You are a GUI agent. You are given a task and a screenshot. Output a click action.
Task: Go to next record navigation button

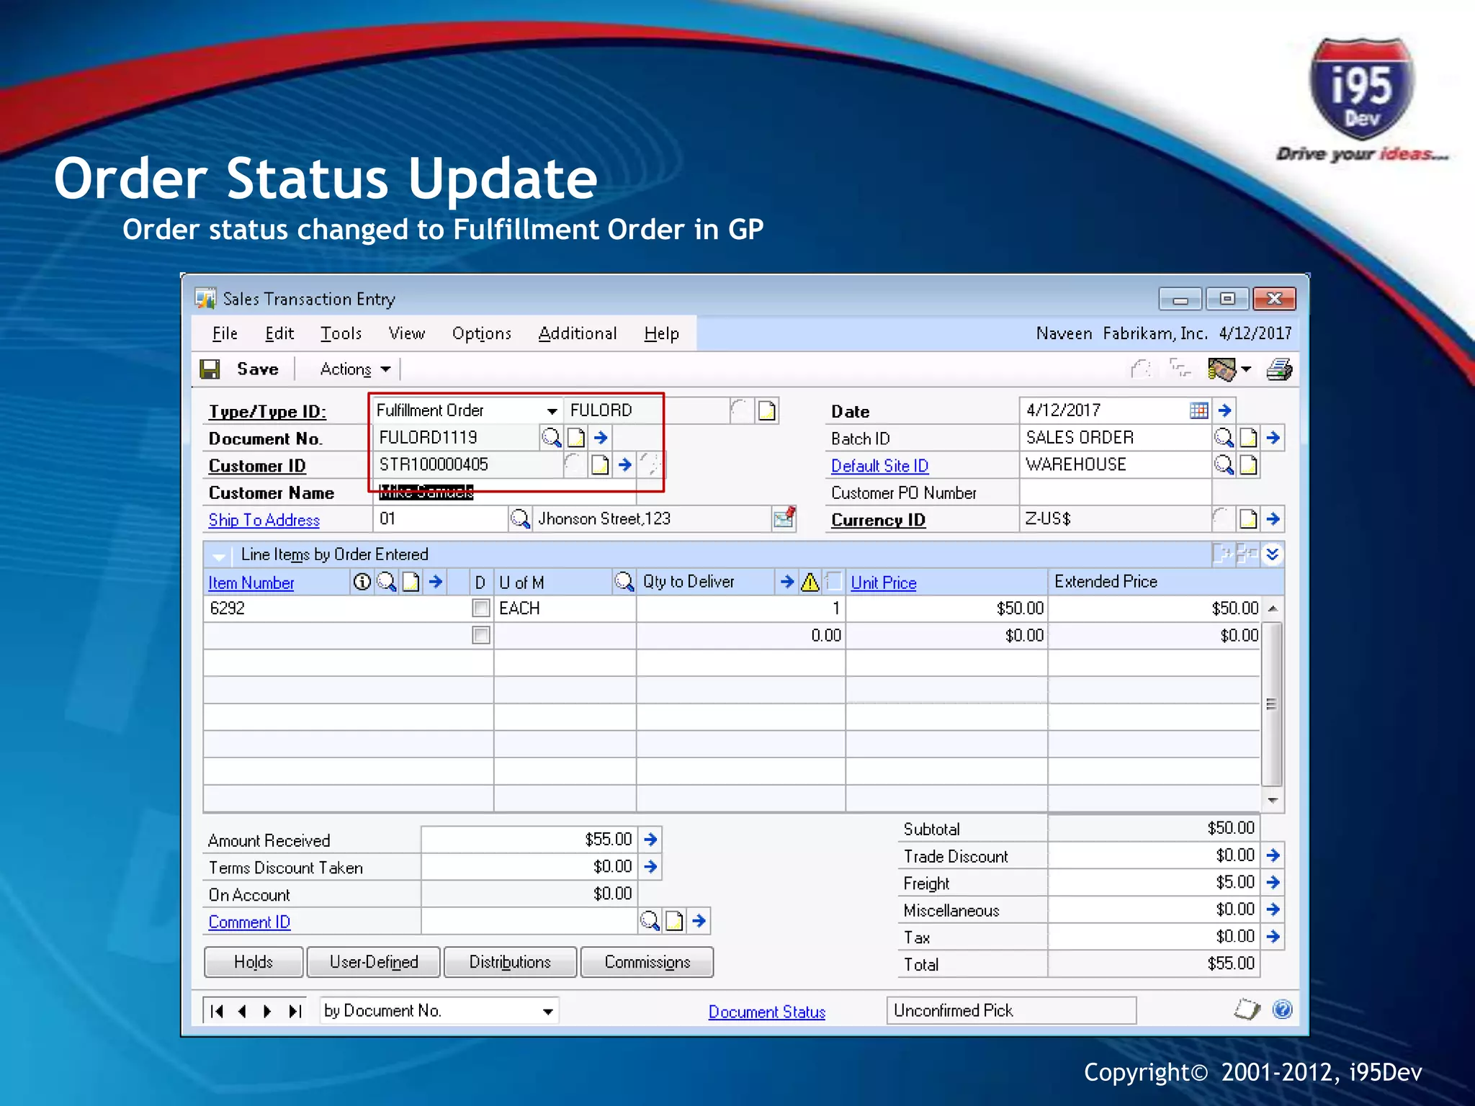(x=267, y=1011)
